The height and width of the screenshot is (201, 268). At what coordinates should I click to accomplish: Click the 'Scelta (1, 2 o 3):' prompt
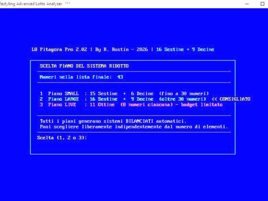coord(62,138)
